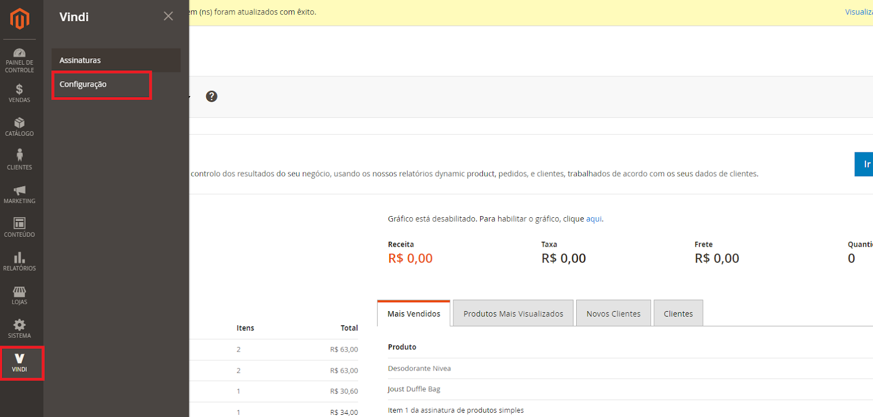
Task: Select the Mais Vendidos tab
Action: click(x=414, y=314)
